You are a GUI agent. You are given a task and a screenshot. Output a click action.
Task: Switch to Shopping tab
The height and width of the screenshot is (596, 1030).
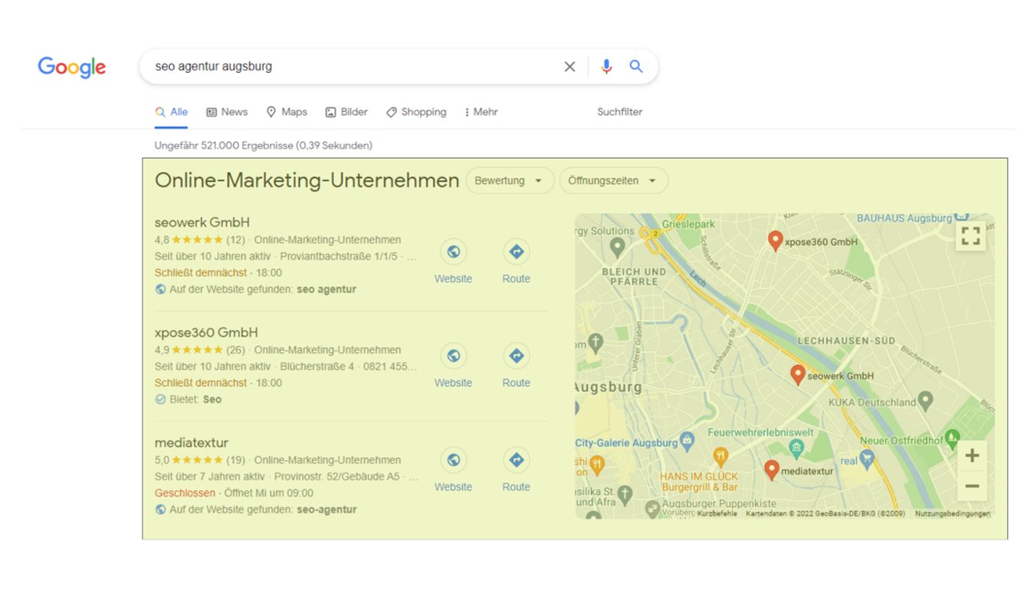(416, 112)
